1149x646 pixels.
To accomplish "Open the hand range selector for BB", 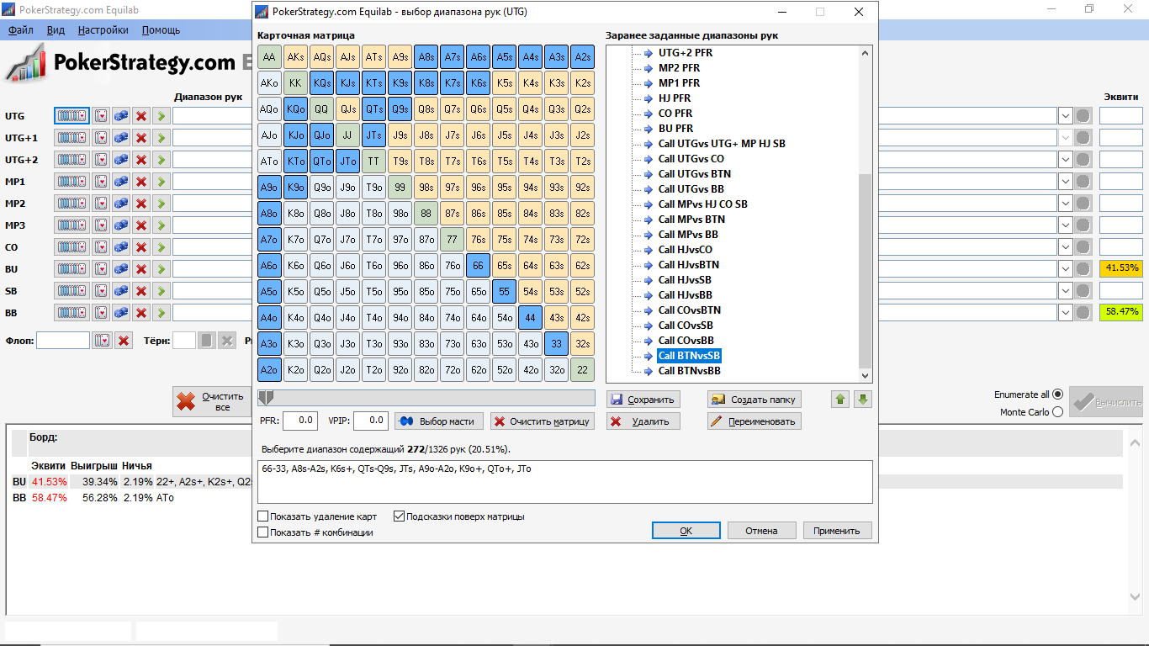I will coord(71,312).
